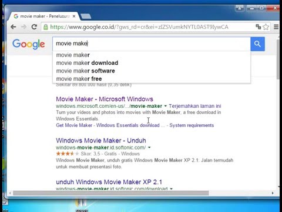Expand dropdown arrow next to windows.microsoft.com URL
Viewport: 282px width, 212px height.
click(x=166, y=106)
